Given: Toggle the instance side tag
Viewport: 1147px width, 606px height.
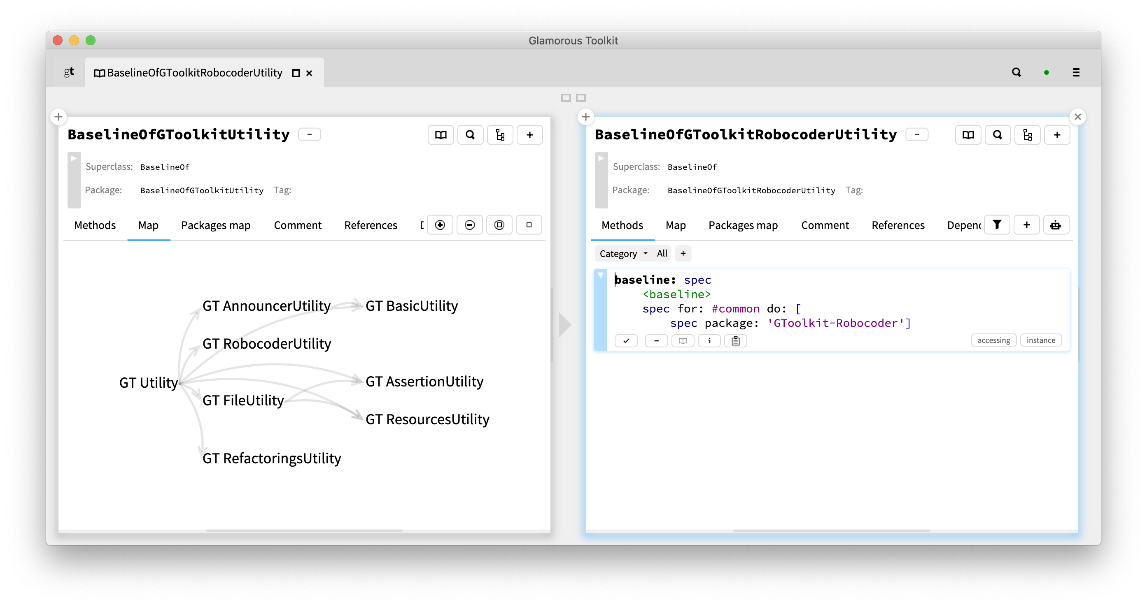Looking at the screenshot, I should pyautogui.click(x=1041, y=340).
